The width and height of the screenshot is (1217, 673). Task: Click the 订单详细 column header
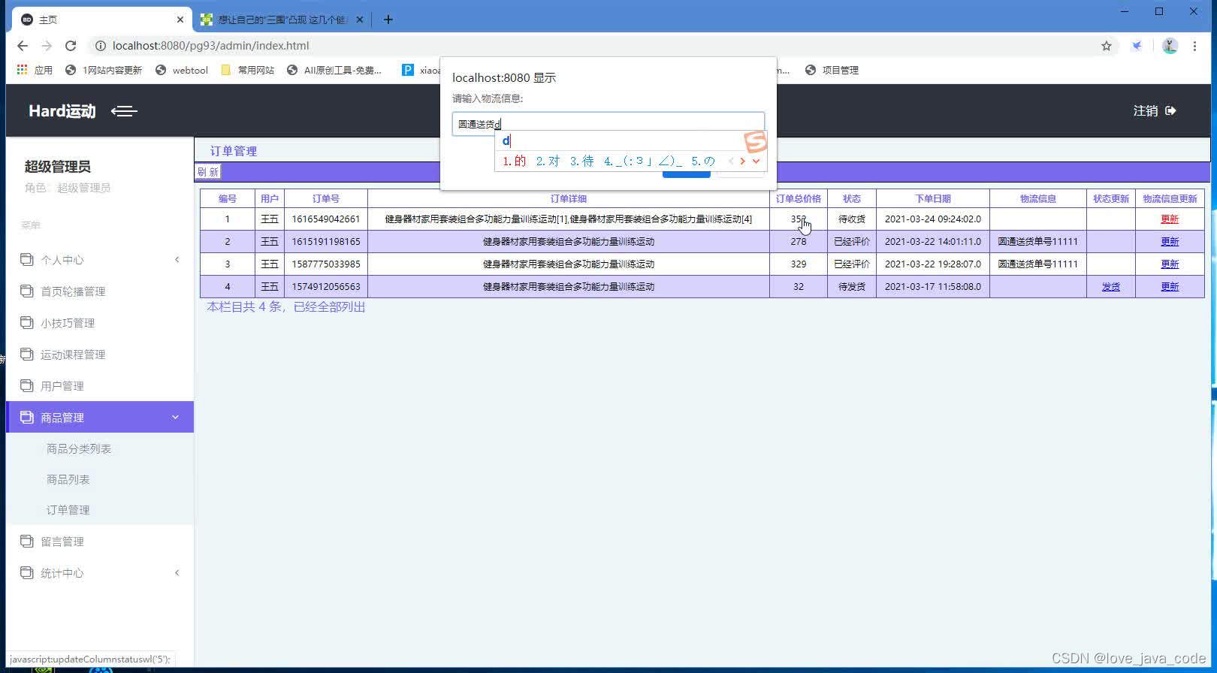569,199
